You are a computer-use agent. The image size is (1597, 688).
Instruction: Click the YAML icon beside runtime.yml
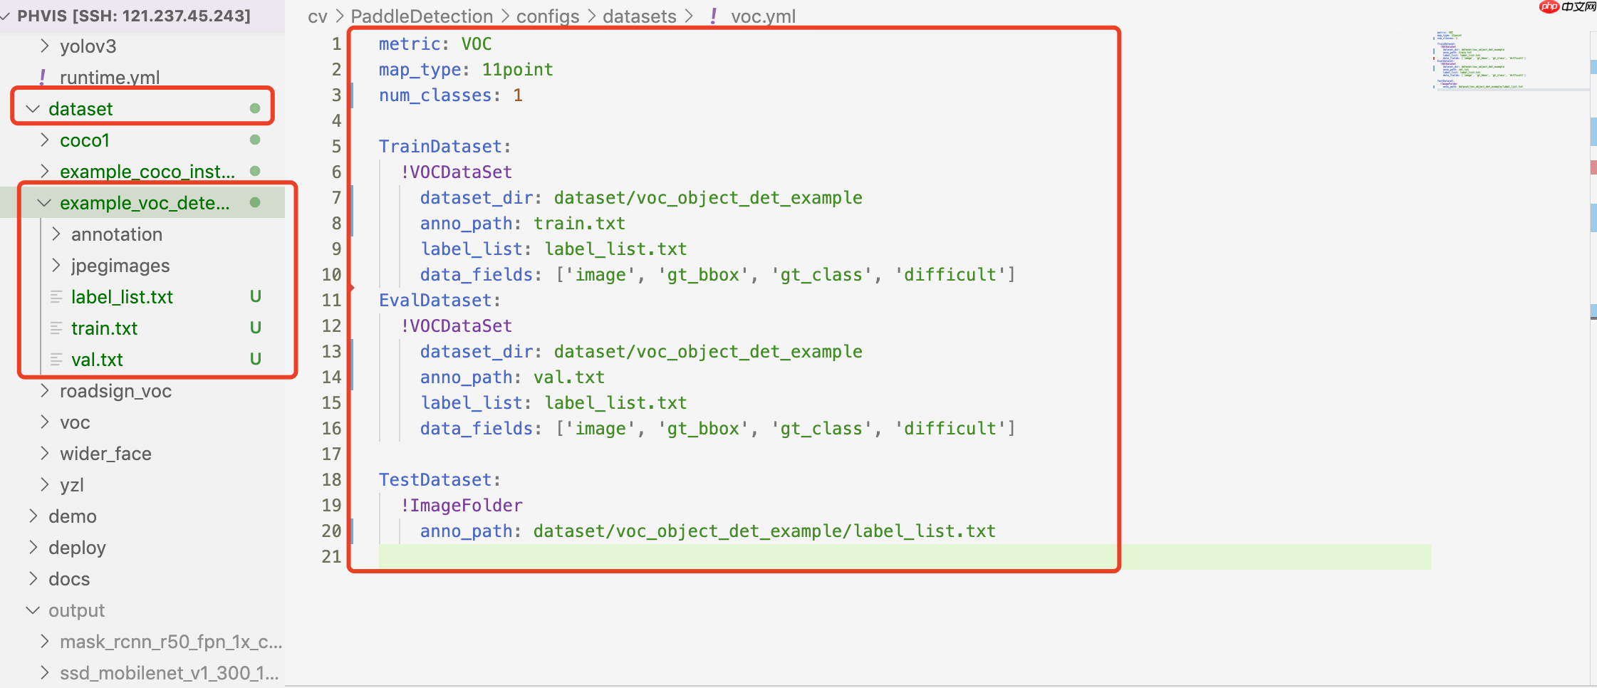pos(43,77)
